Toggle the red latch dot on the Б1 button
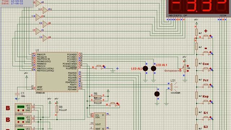 coord(210,117)
